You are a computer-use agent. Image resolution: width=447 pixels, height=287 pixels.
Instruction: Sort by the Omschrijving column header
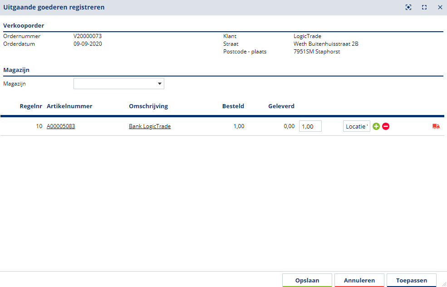click(x=148, y=106)
